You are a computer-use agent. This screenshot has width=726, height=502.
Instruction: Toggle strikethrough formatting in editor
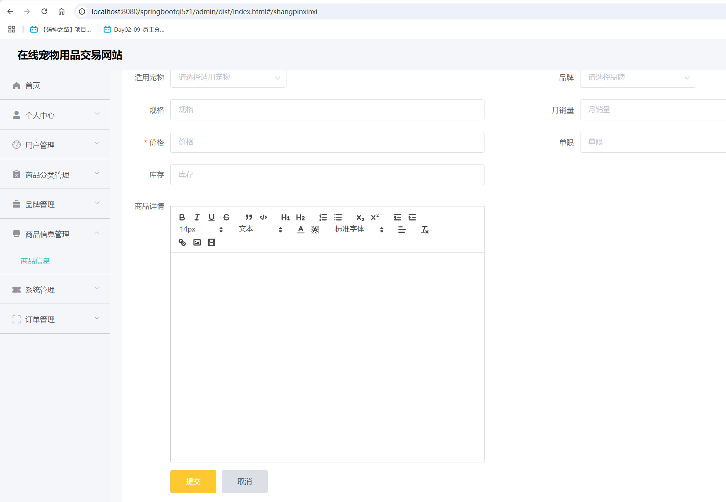click(226, 217)
